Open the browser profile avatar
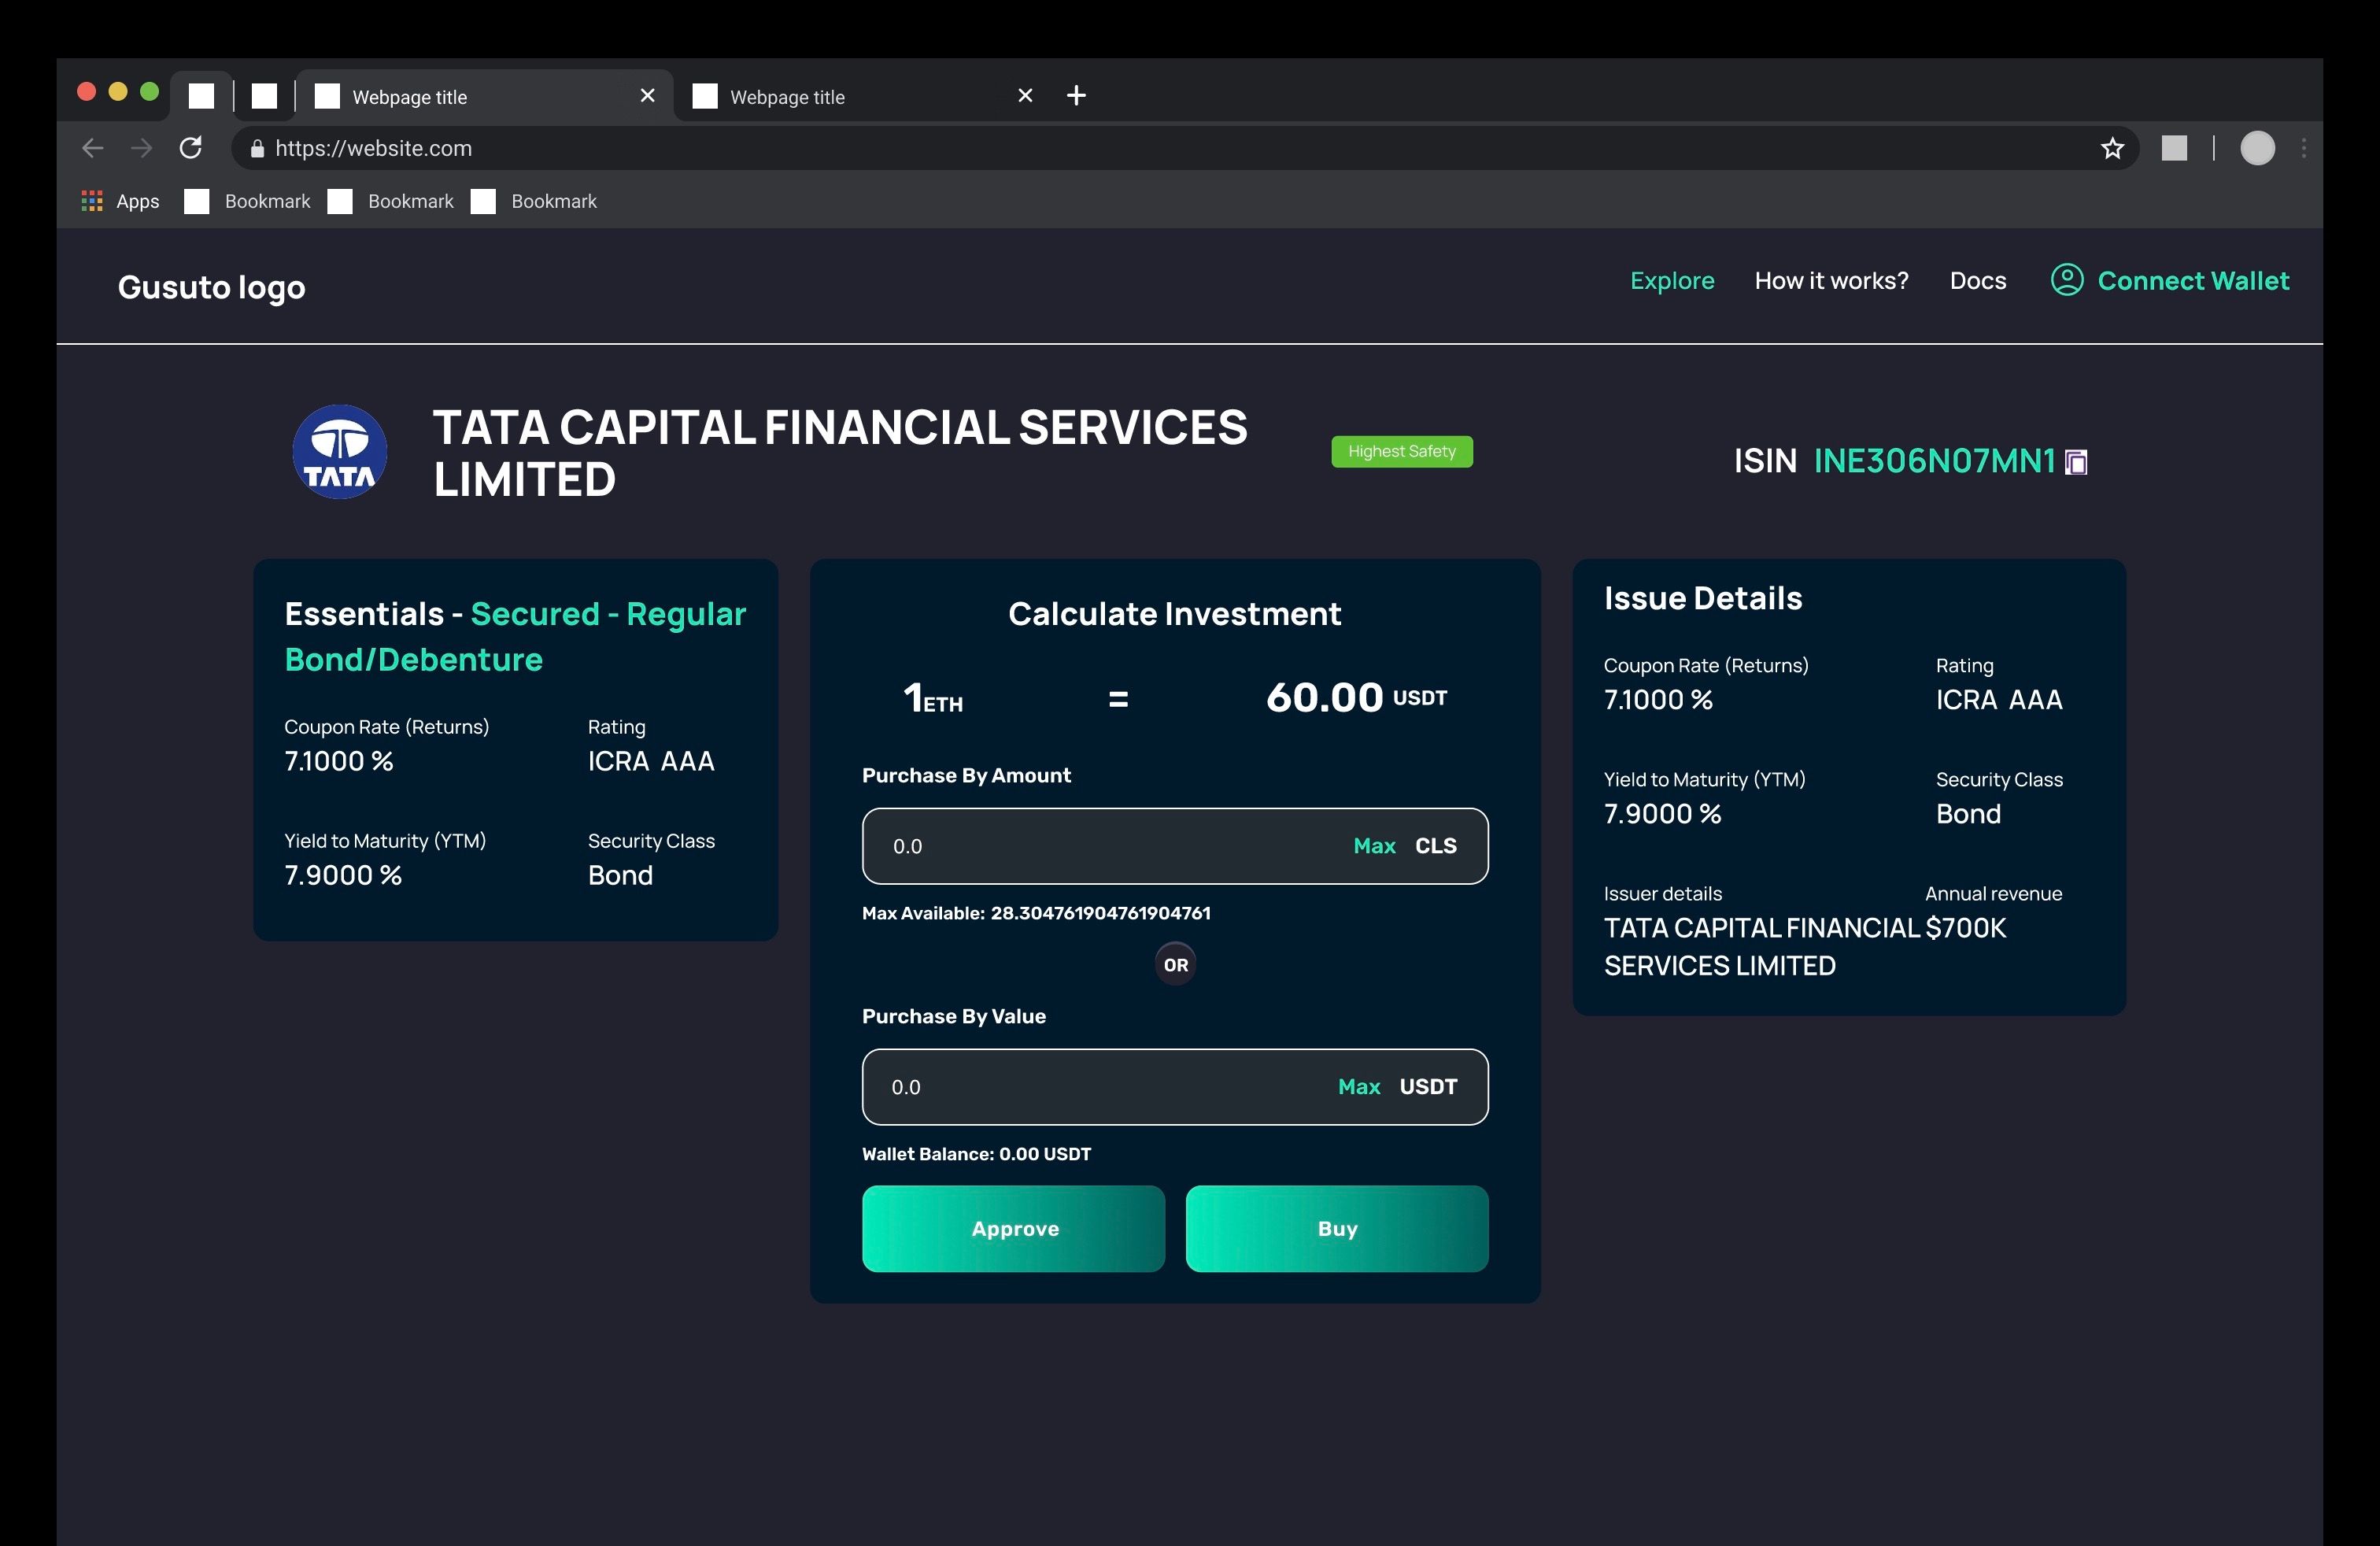 coord(2257,148)
